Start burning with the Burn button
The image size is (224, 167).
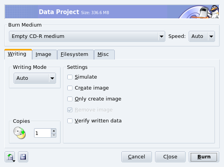(204, 157)
